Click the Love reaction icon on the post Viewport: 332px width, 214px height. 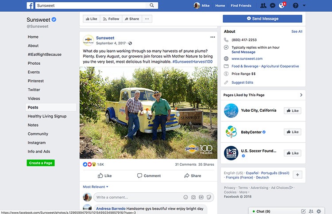click(x=89, y=164)
